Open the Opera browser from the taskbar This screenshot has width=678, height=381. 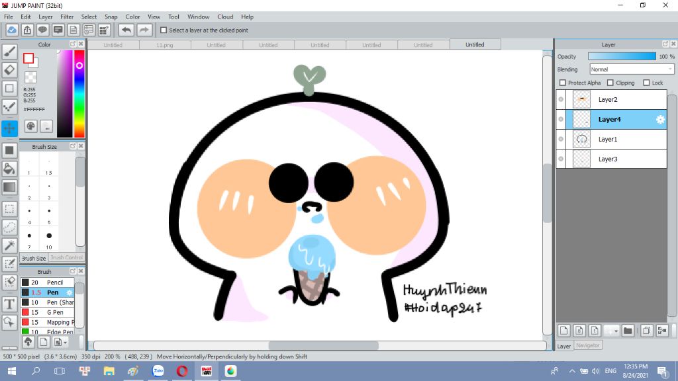pyautogui.click(x=182, y=371)
